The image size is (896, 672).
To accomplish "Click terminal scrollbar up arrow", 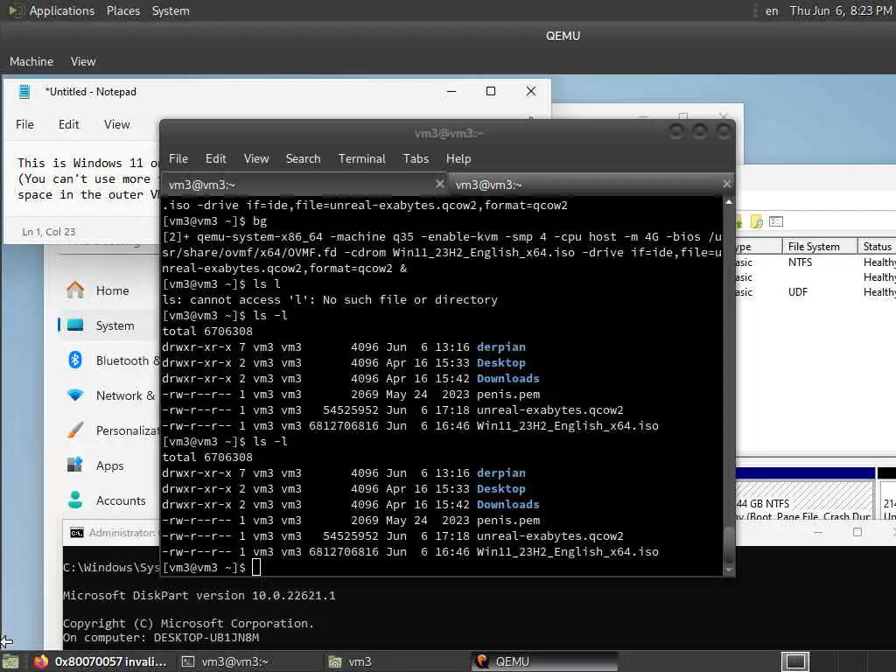I will 729,202.
